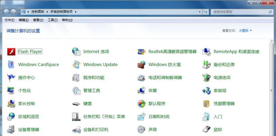Open the 家庭组 spheres icon

click(206, 90)
